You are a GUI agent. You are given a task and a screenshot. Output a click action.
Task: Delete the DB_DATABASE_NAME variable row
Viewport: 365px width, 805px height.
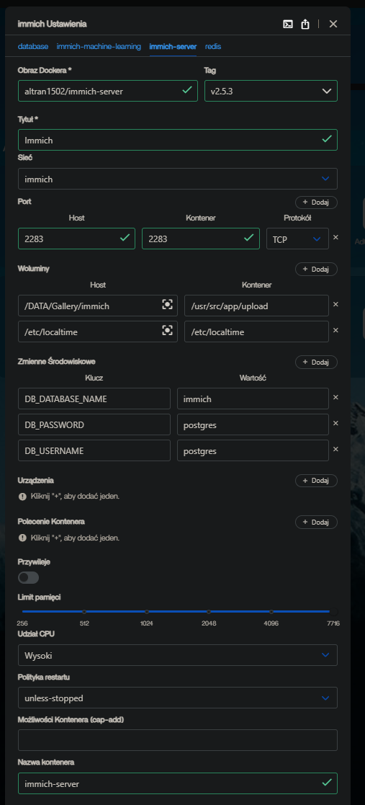(x=335, y=397)
